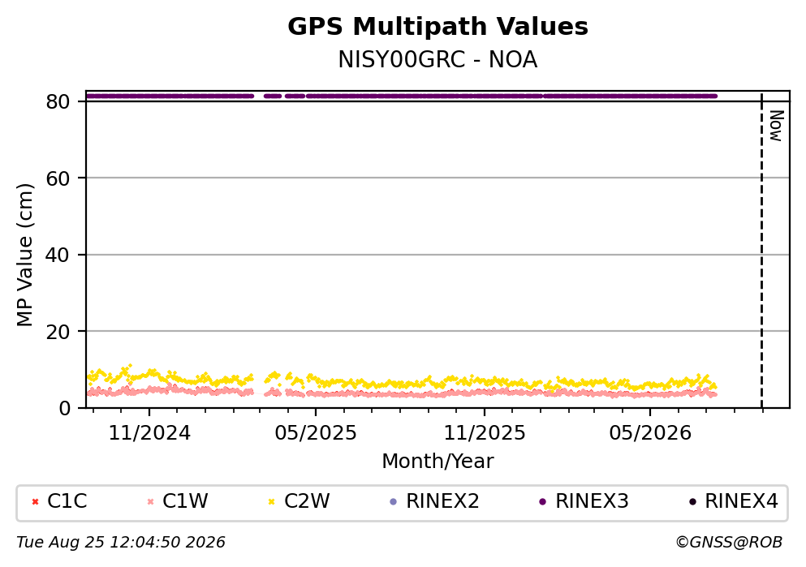806x567 pixels.
Task: Click the C1W pink legend marker
Action: pos(150,502)
